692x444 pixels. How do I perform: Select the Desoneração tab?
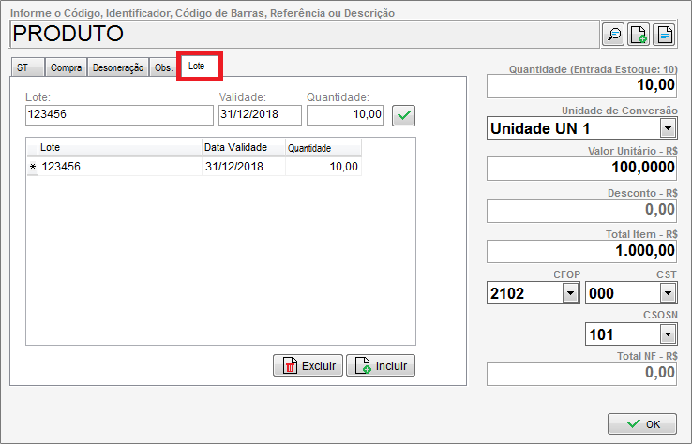pos(117,67)
